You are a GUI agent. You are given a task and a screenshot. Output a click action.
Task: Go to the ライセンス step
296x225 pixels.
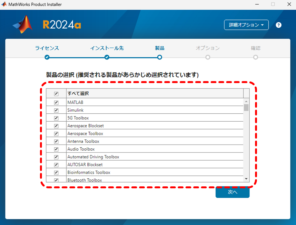coord(47,48)
